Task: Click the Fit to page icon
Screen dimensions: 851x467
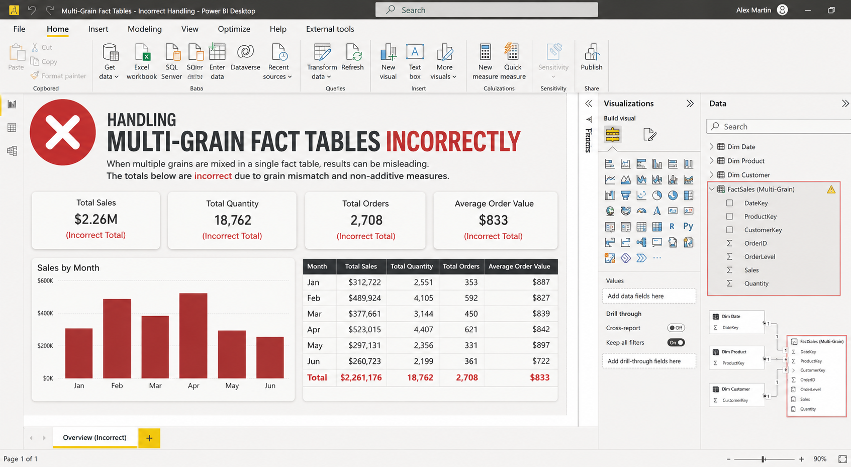Action: 842,459
